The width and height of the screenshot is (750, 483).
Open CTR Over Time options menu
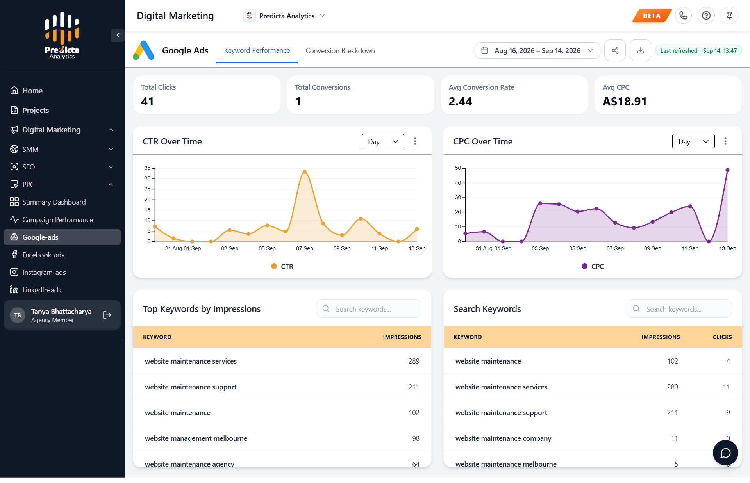click(x=415, y=141)
